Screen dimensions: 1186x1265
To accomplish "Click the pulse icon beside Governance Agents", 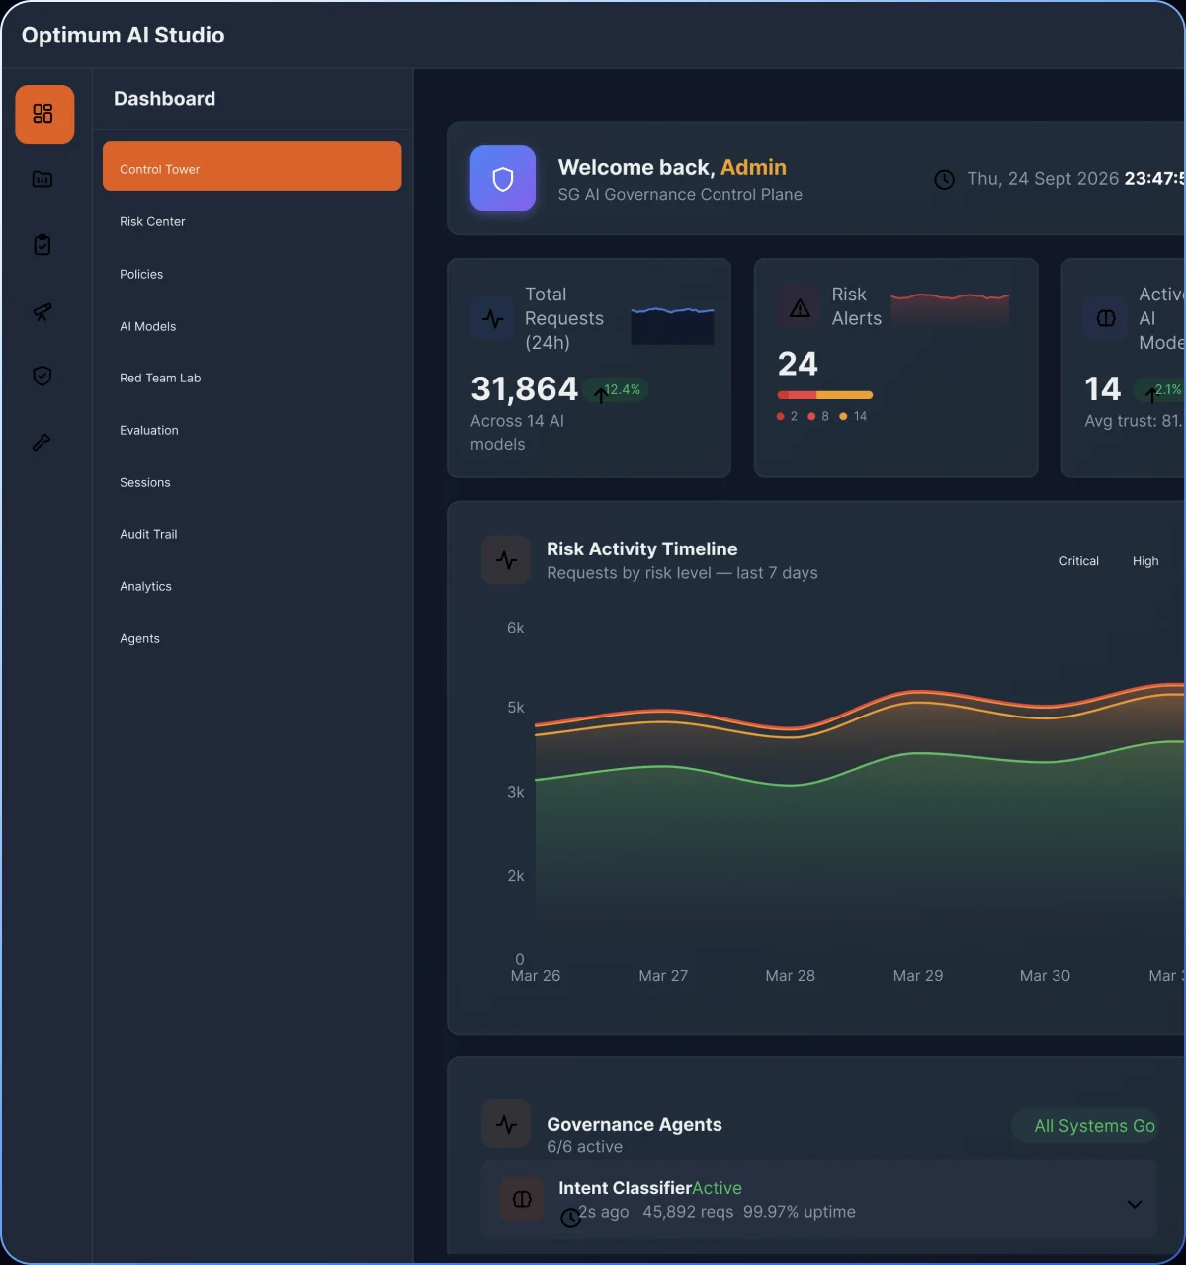I will pos(506,1125).
